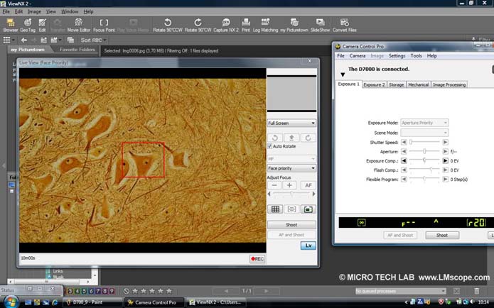Switch to the Exposure 2 tab
This screenshot has height=308, width=494.
pyautogui.click(x=374, y=84)
